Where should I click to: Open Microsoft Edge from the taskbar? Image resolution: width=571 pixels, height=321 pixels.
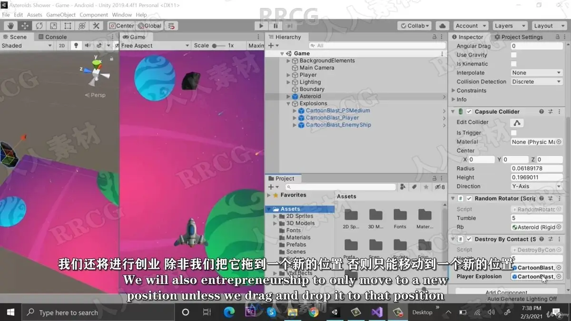tap(229, 312)
